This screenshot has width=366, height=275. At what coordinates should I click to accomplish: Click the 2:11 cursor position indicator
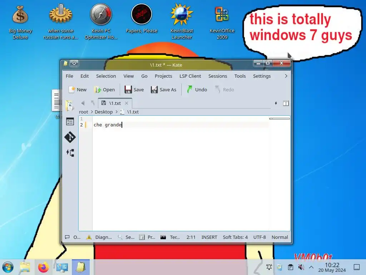click(191, 237)
